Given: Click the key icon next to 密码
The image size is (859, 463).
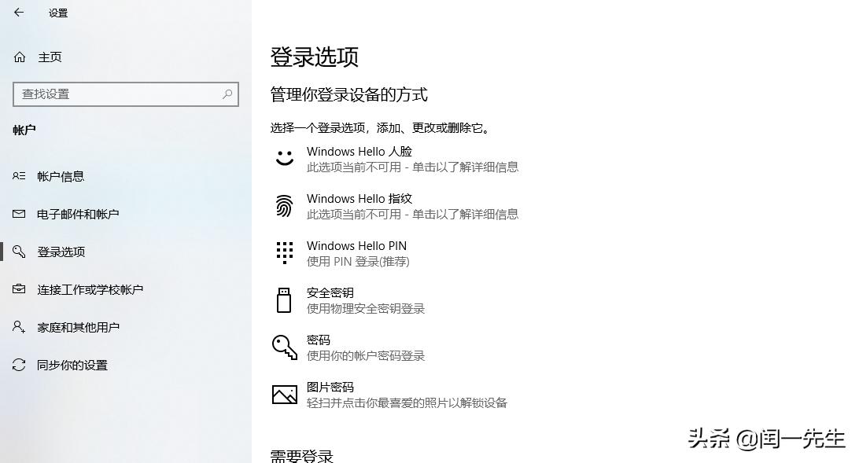Looking at the screenshot, I should point(284,347).
